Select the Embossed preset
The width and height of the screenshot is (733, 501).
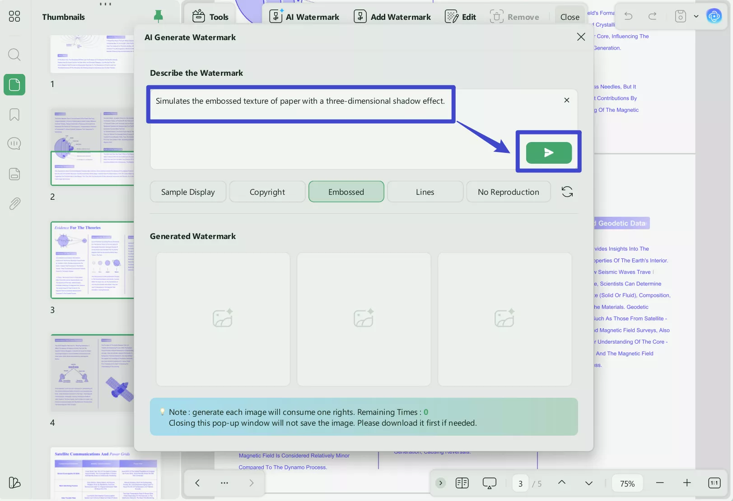(346, 192)
